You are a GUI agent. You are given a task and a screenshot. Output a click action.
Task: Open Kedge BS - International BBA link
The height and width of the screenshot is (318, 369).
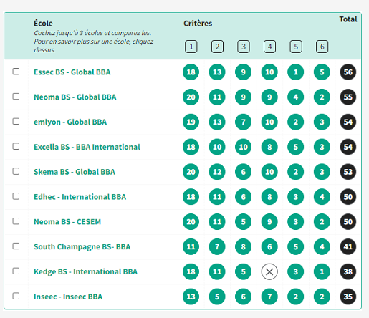86,271
